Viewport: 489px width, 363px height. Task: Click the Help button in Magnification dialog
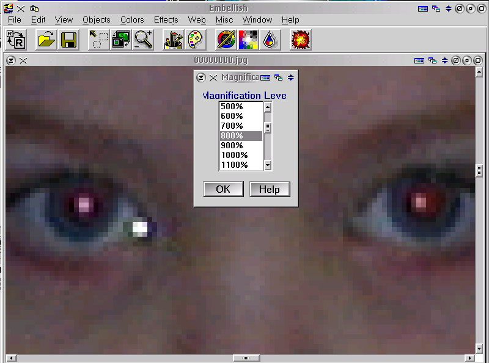pyautogui.click(x=270, y=189)
